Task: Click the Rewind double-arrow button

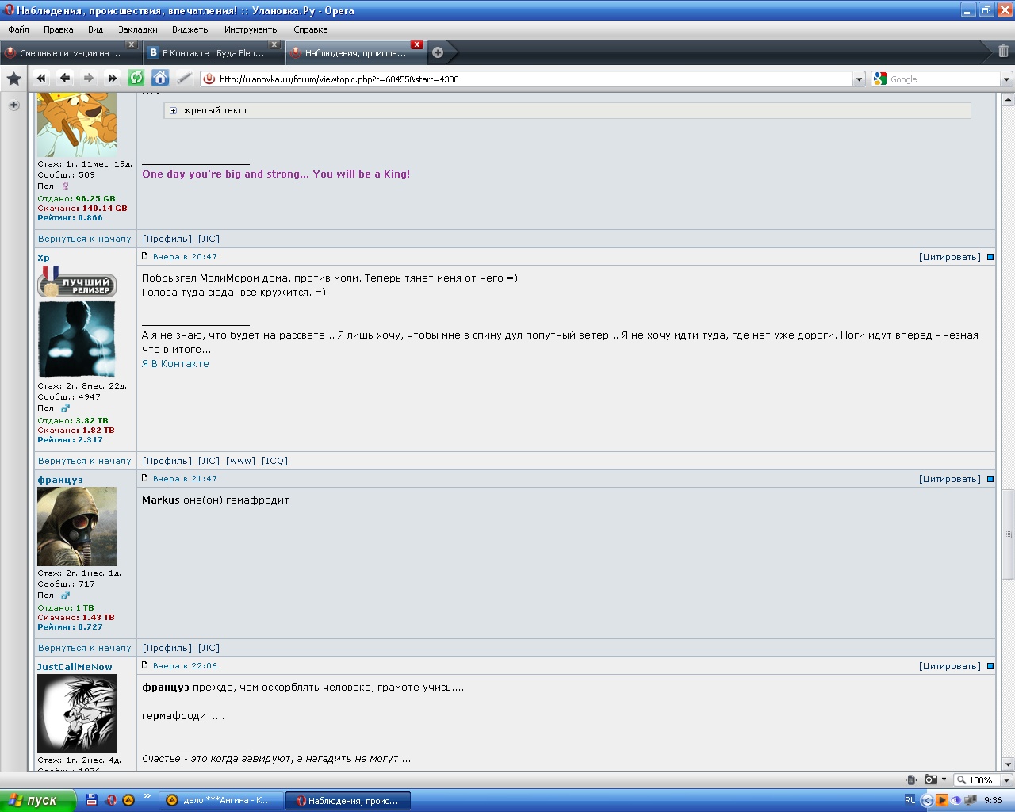Action: tap(41, 78)
